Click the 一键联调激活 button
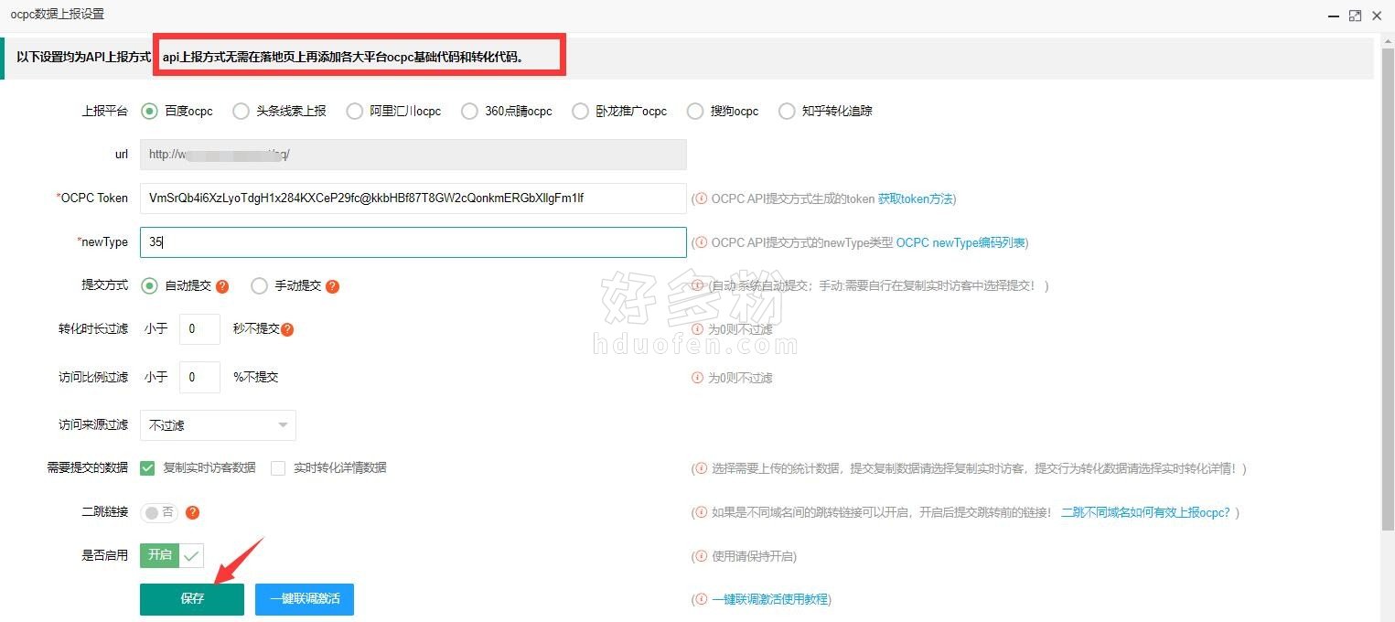1395x622 pixels. click(305, 599)
